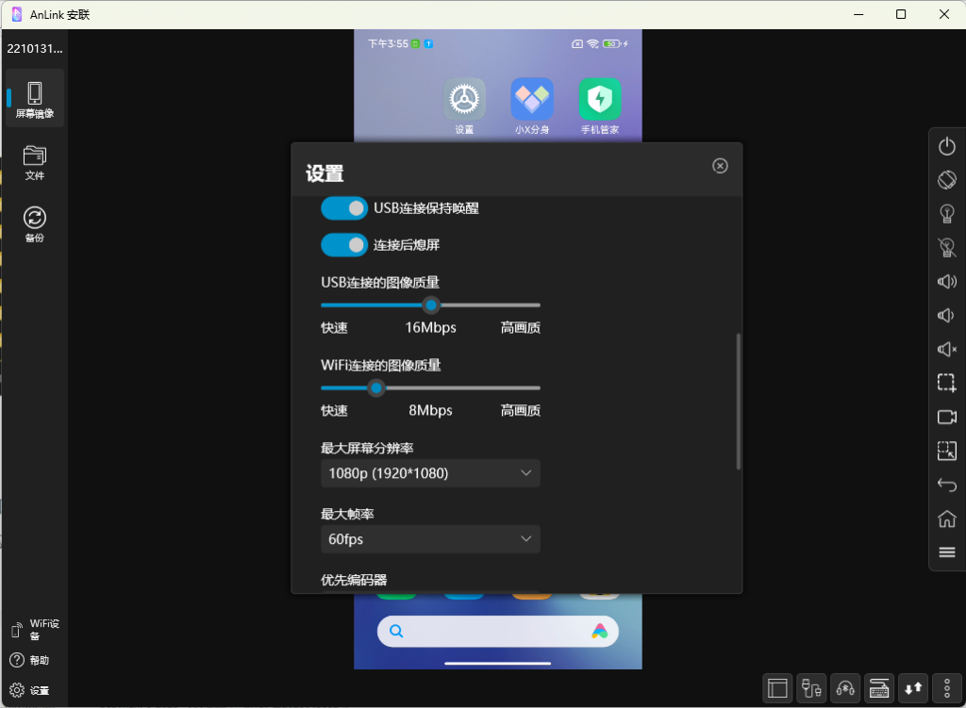Switch to 文件 tab in sidebar
Screen dimensions: 966x708
[x=35, y=162]
